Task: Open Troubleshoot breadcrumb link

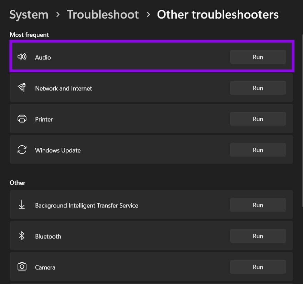Action: (103, 15)
